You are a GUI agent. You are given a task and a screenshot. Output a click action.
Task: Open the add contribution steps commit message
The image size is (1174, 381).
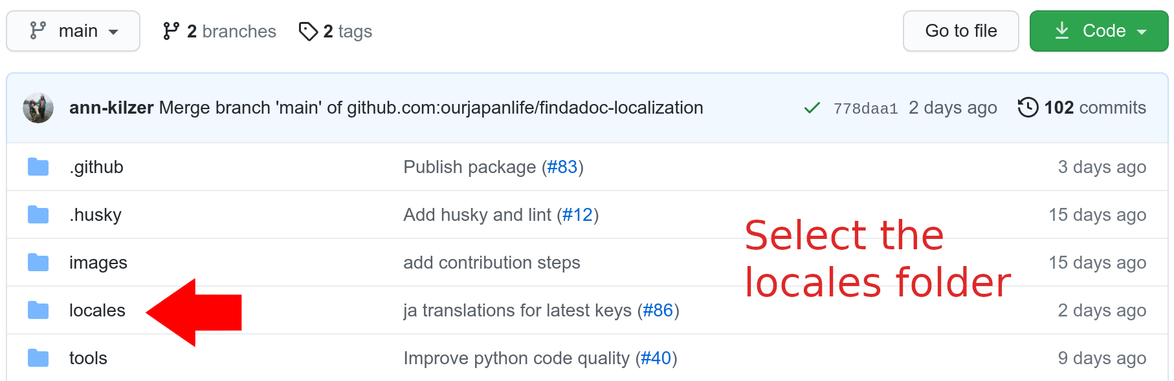click(492, 263)
